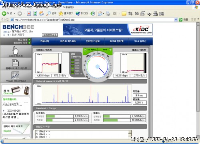Image resolution: width=200 pixels, height=144 pixels.
Task: Click the Stop loading red X icon
Action: coord(29,13)
